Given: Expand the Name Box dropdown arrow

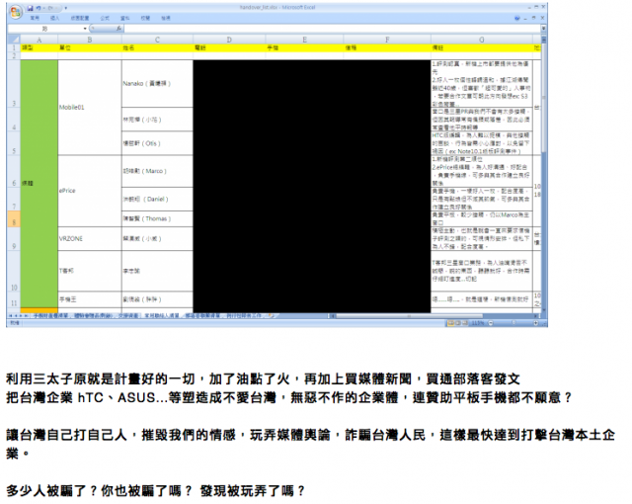Looking at the screenshot, I should pyautogui.click(x=85, y=29).
